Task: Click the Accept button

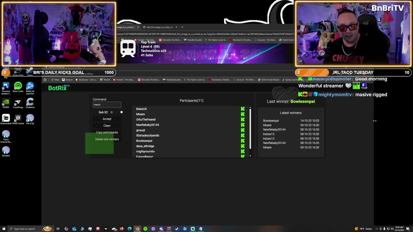Action: [x=107, y=119]
